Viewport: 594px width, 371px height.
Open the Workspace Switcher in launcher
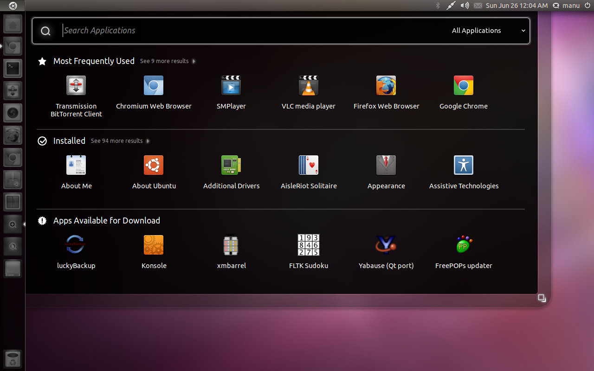click(x=13, y=202)
